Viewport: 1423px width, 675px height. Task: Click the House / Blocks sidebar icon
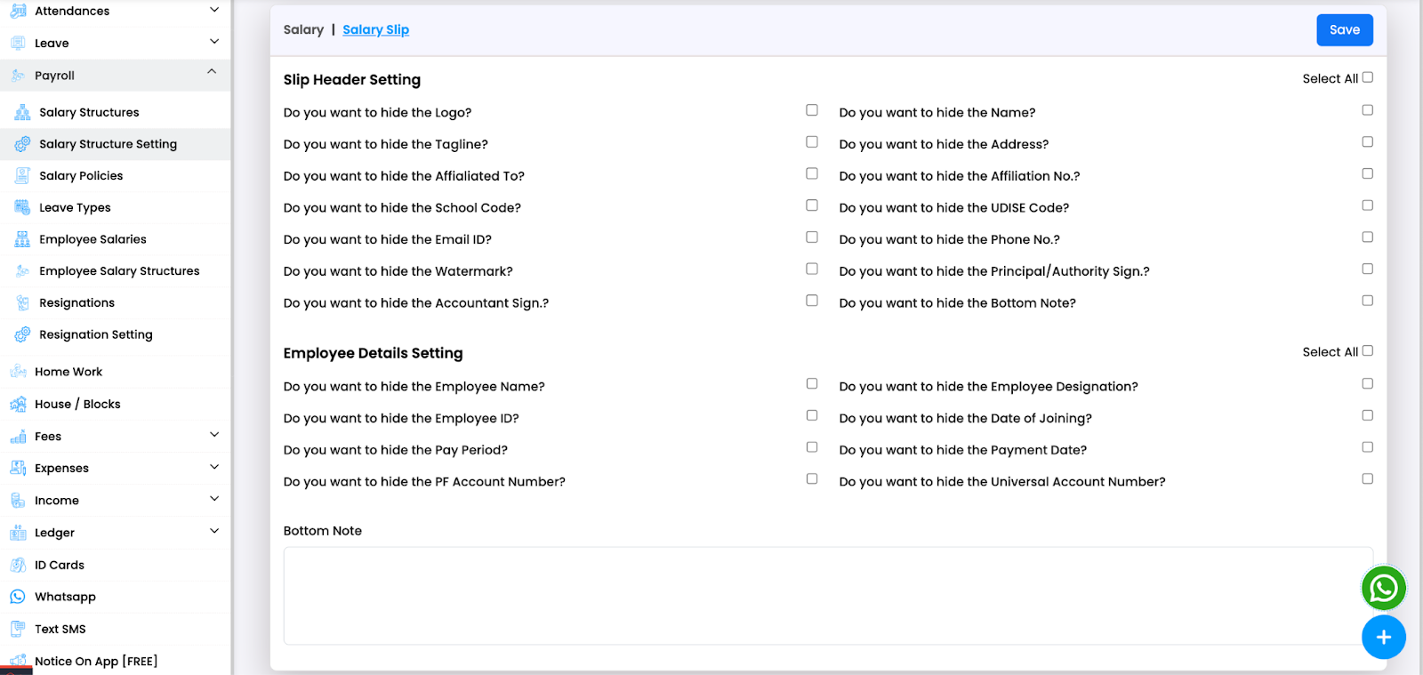[x=18, y=404]
